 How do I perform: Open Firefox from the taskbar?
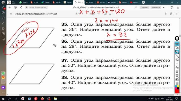coord(42,98)
